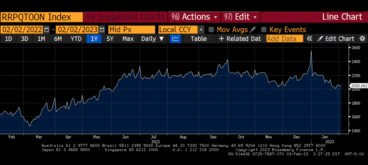Enable the Key Events checkbox
Viewport: 368px width, 165px height.
pos(264,30)
